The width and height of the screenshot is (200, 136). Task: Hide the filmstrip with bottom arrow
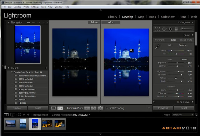101,134
